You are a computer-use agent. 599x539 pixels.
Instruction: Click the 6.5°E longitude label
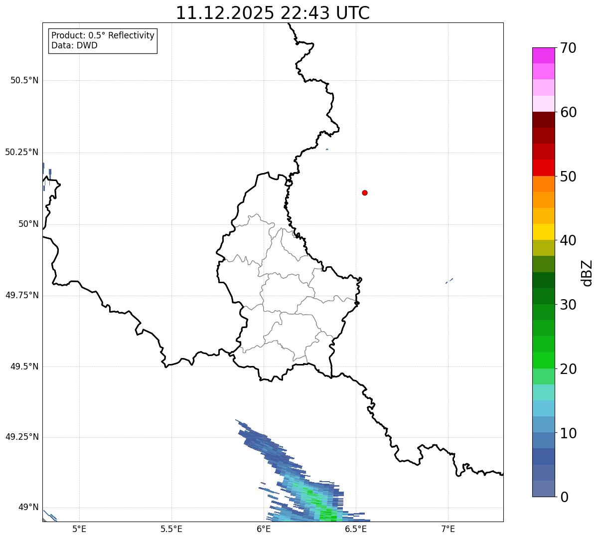(356, 529)
